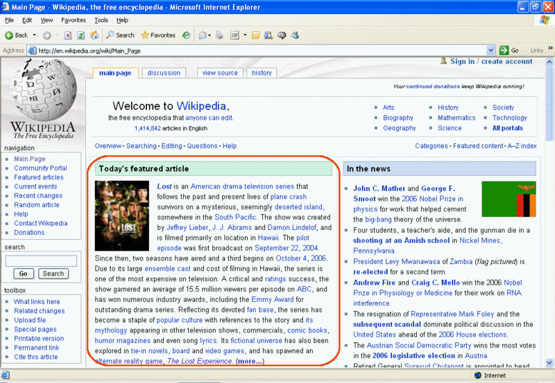Open the Favorites pane with star icon
Image resolution: width=555 pixels, height=383 pixels.
(x=158, y=35)
